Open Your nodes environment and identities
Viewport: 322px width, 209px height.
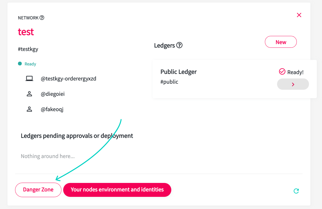tap(117, 190)
